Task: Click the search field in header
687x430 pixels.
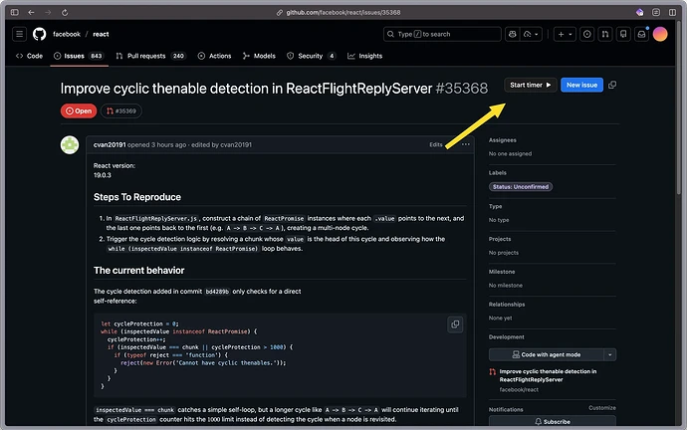Action: point(442,34)
